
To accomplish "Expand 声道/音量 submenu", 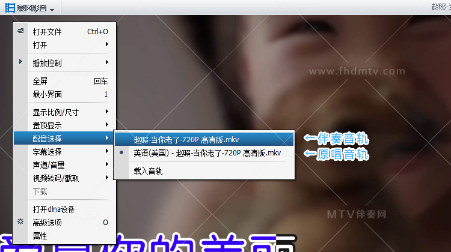I will coord(65,165).
